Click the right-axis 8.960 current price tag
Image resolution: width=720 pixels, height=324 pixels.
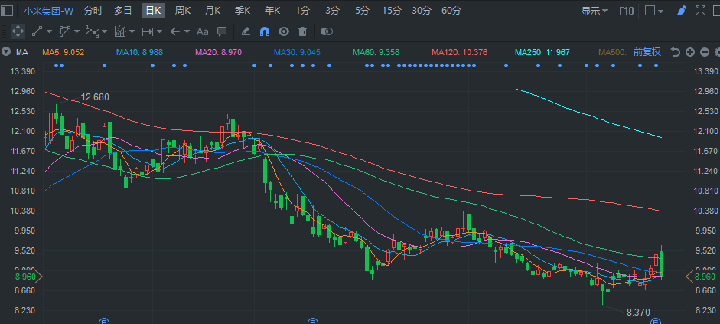702,277
